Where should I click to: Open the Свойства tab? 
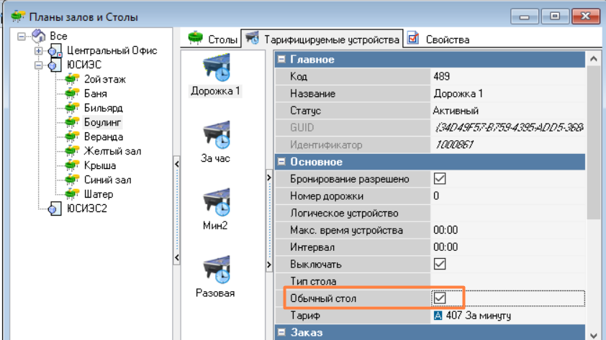[x=439, y=39]
